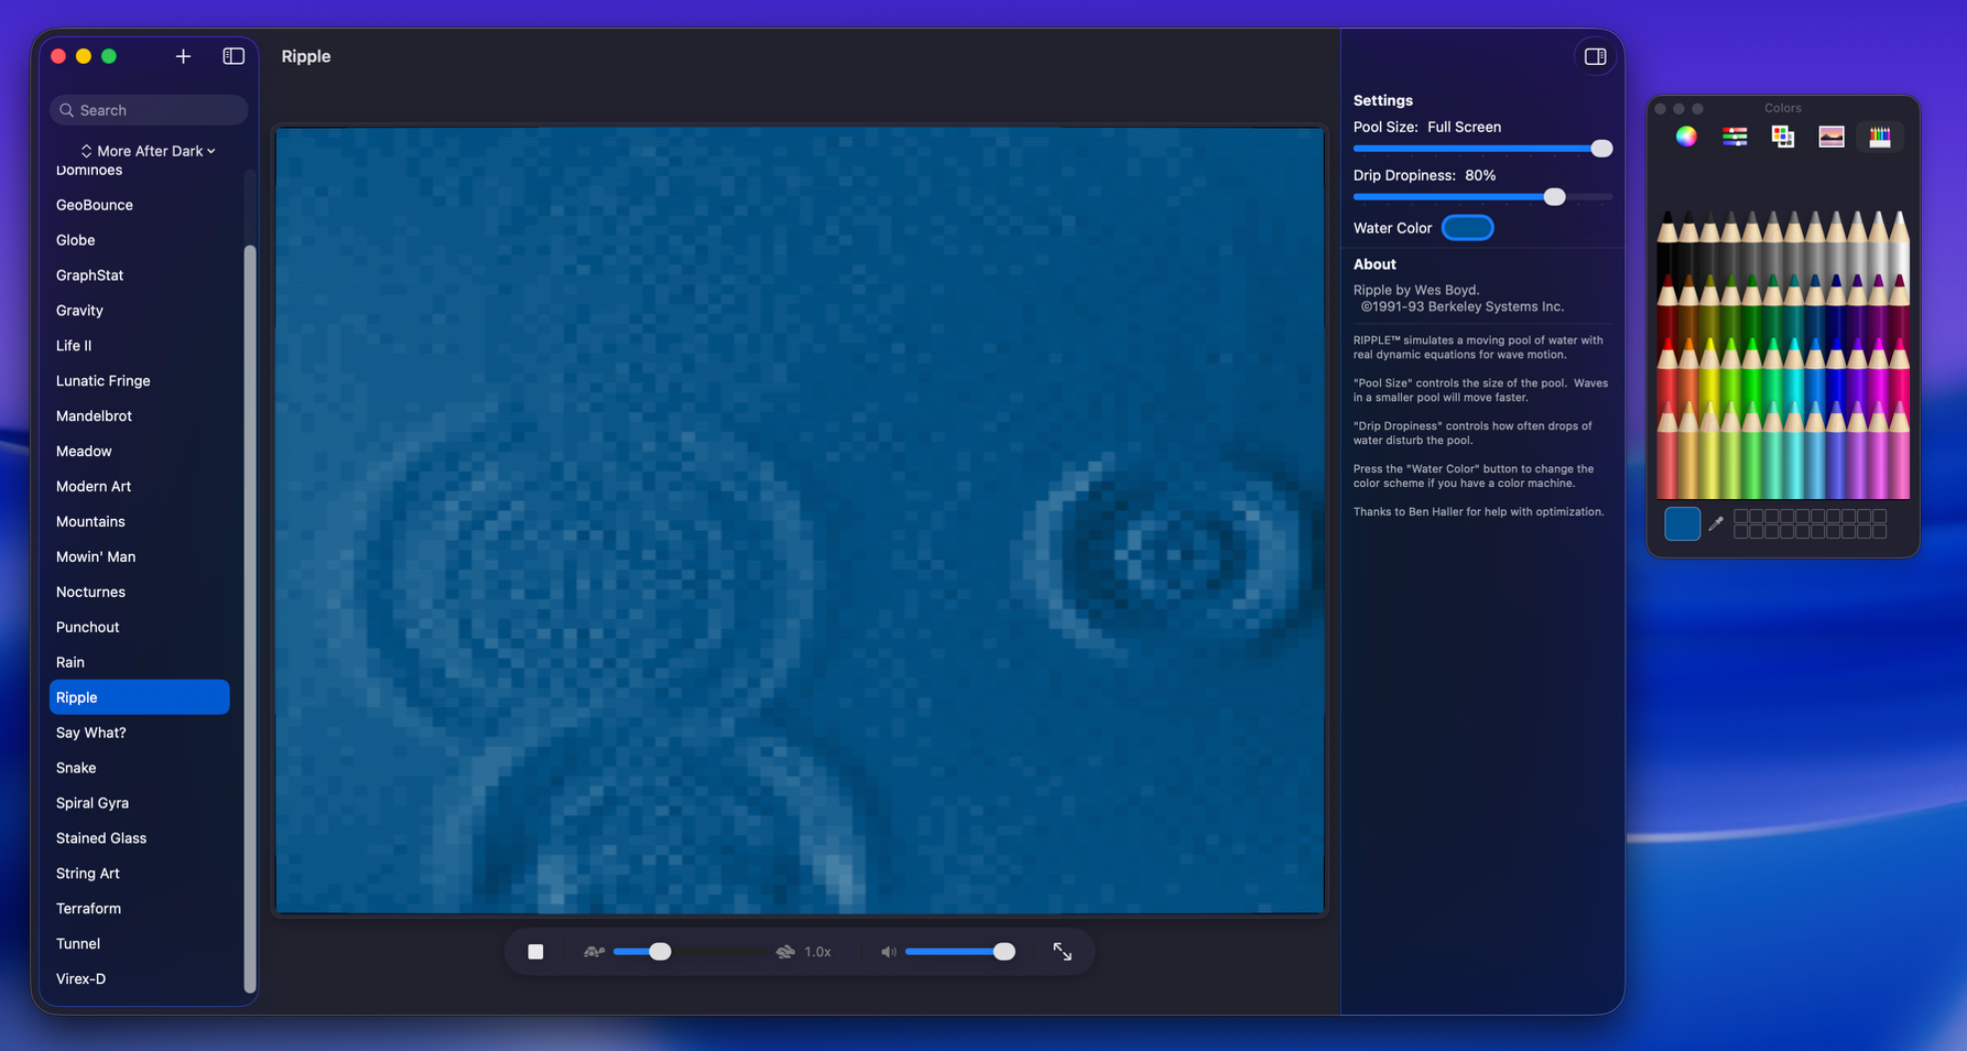Click the slow turtle speed icon

pyautogui.click(x=594, y=952)
